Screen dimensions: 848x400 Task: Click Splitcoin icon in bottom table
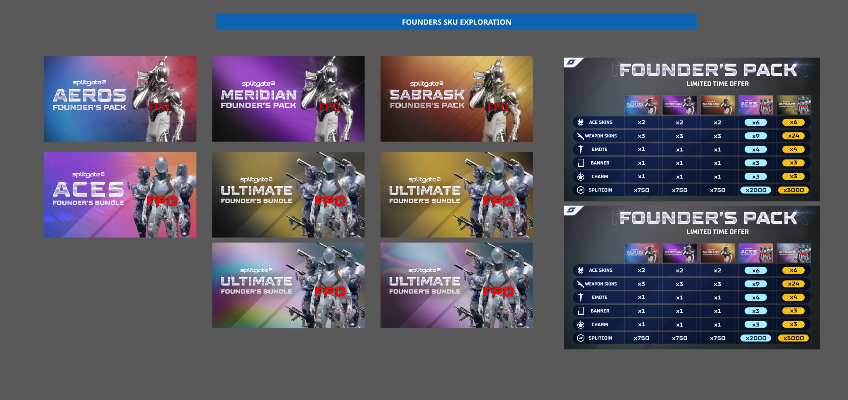point(581,338)
